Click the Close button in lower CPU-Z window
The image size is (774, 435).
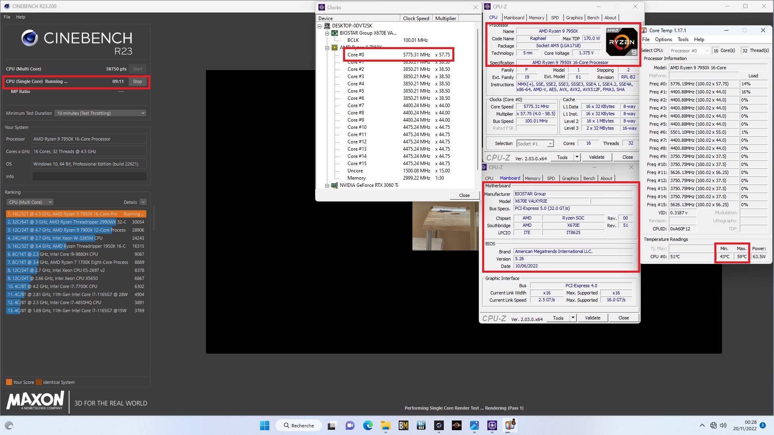click(624, 318)
